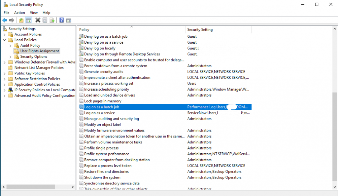The image size is (338, 196).
Task: Click the Export List toolbar icon
Action: (52, 20)
